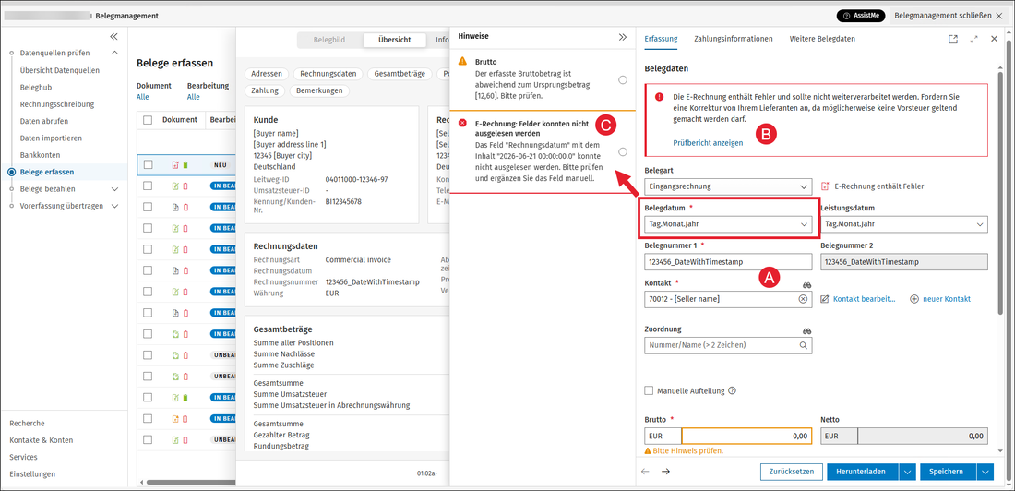Click the pencil icon beside Kontakt bearbeiten
This screenshot has width=1015, height=491.
825,299
